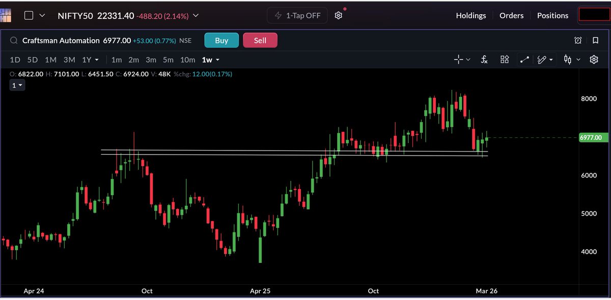Select the pencil drawing tool
This screenshot has width=611, height=300.
[x=541, y=59]
